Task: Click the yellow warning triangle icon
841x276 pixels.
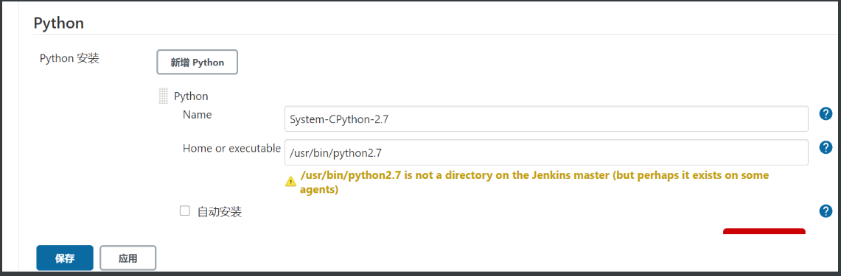Action: pyautogui.click(x=290, y=181)
